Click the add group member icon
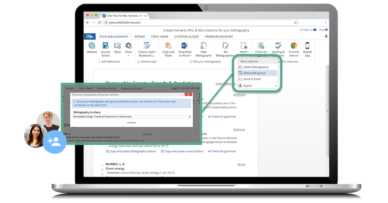This screenshot has height=203, width=388. coord(54,142)
